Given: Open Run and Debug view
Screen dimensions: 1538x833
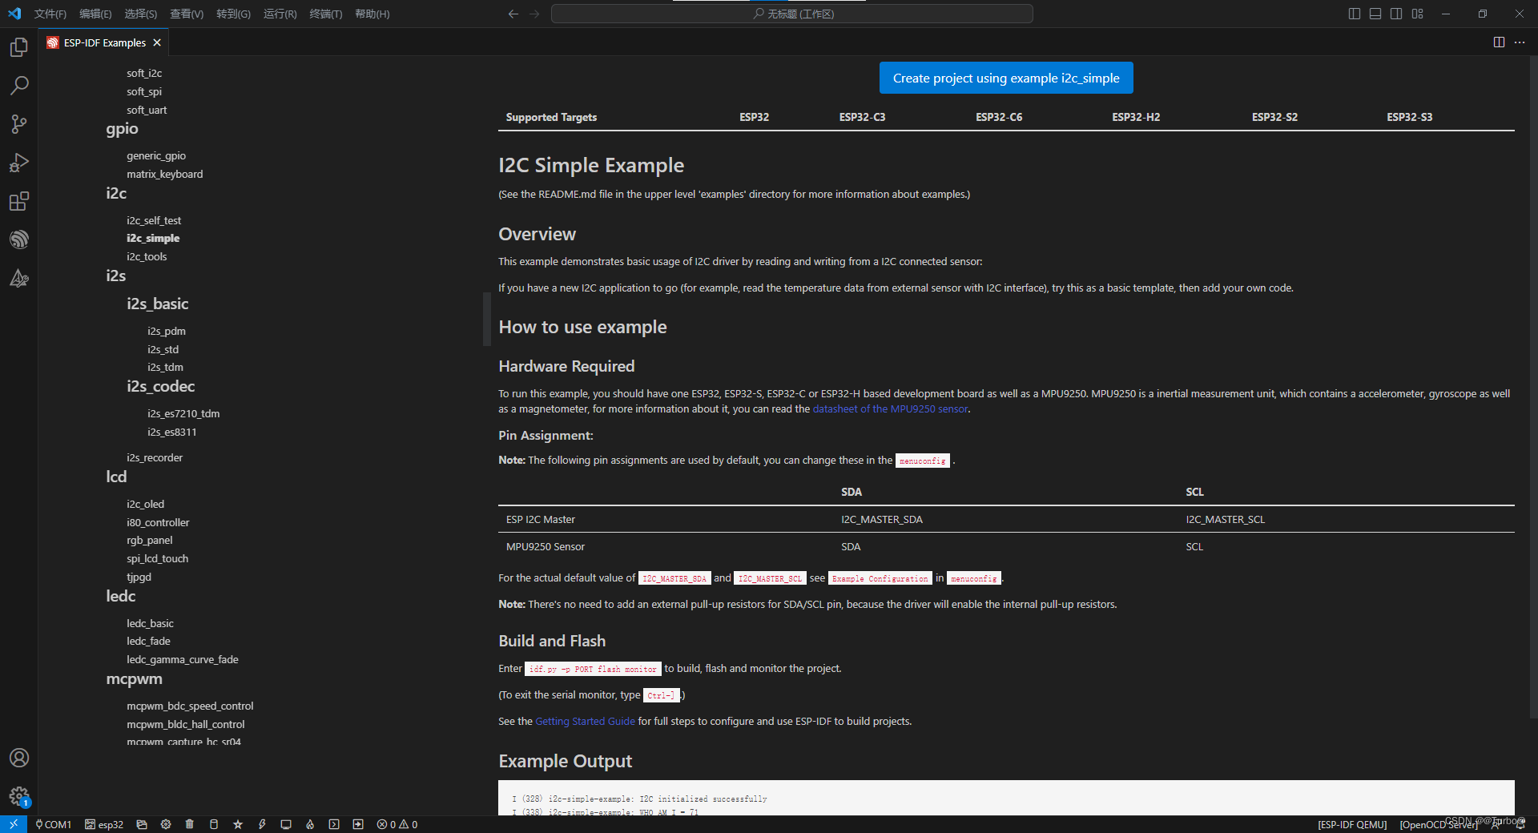Looking at the screenshot, I should tap(19, 163).
